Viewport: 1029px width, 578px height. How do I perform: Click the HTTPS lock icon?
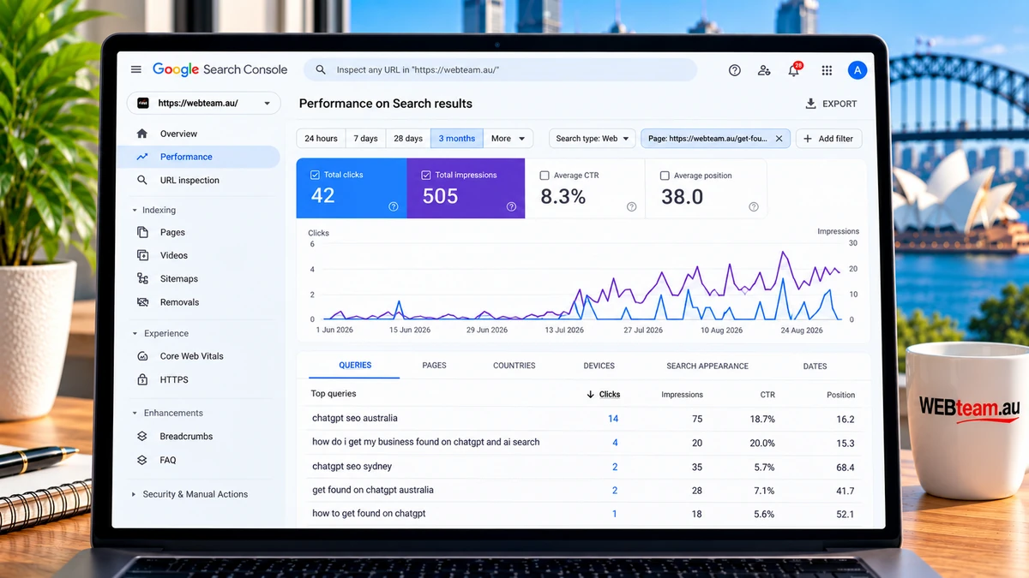tap(142, 379)
